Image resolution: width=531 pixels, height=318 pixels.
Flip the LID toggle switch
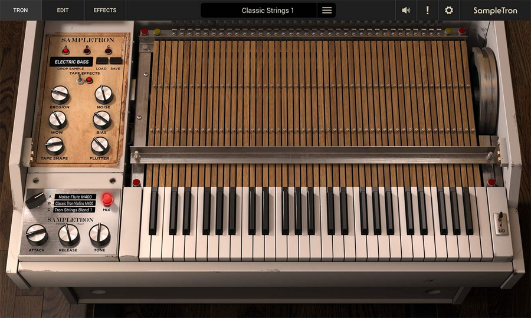tap(500, 220)
